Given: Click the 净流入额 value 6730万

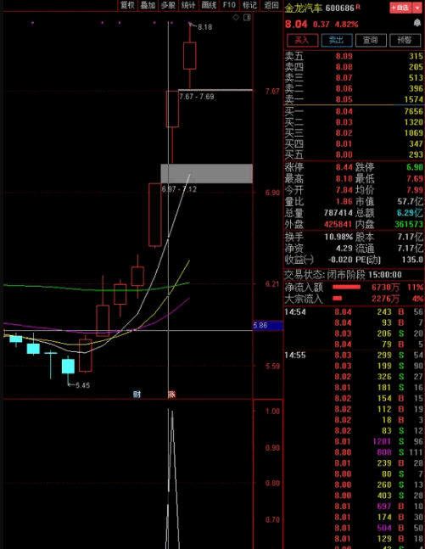Looking at the screenshot, I should coord(385,288).
